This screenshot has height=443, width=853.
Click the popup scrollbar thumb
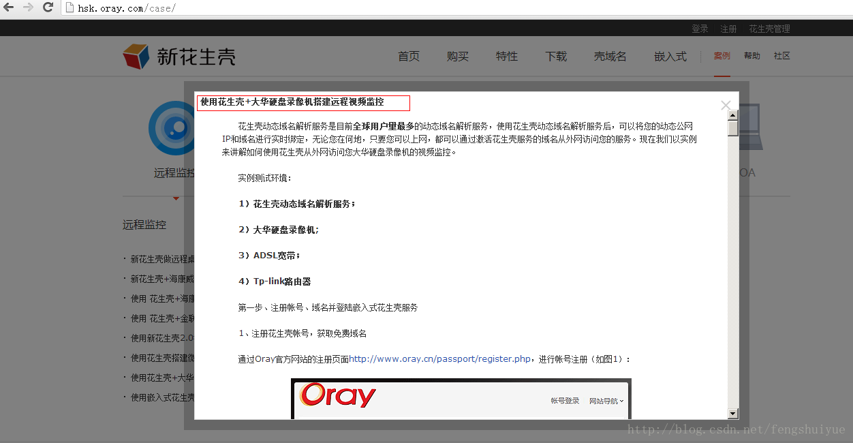coord(733,128)
